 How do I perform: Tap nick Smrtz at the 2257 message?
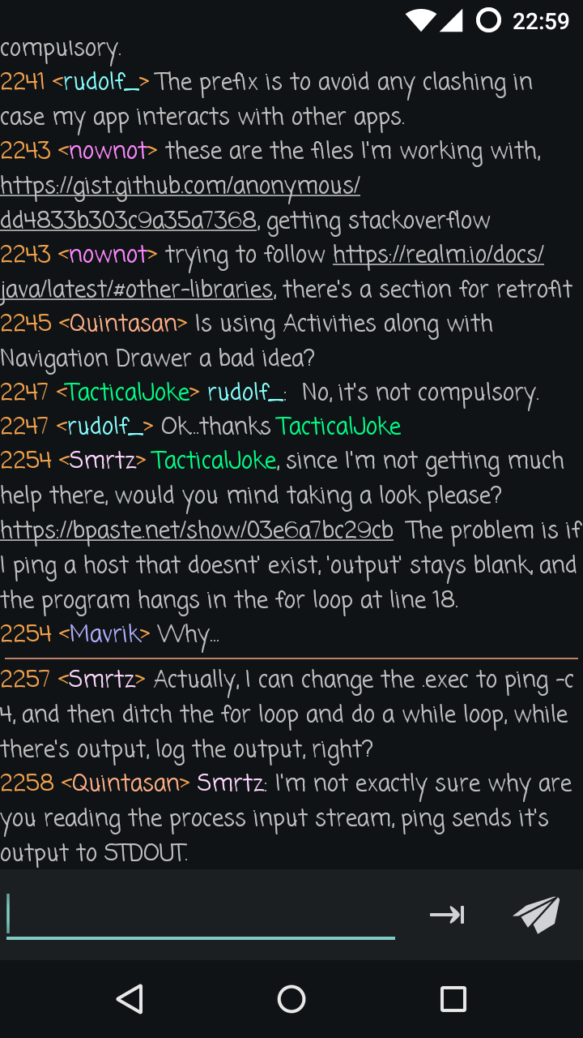tap(101, 679)
